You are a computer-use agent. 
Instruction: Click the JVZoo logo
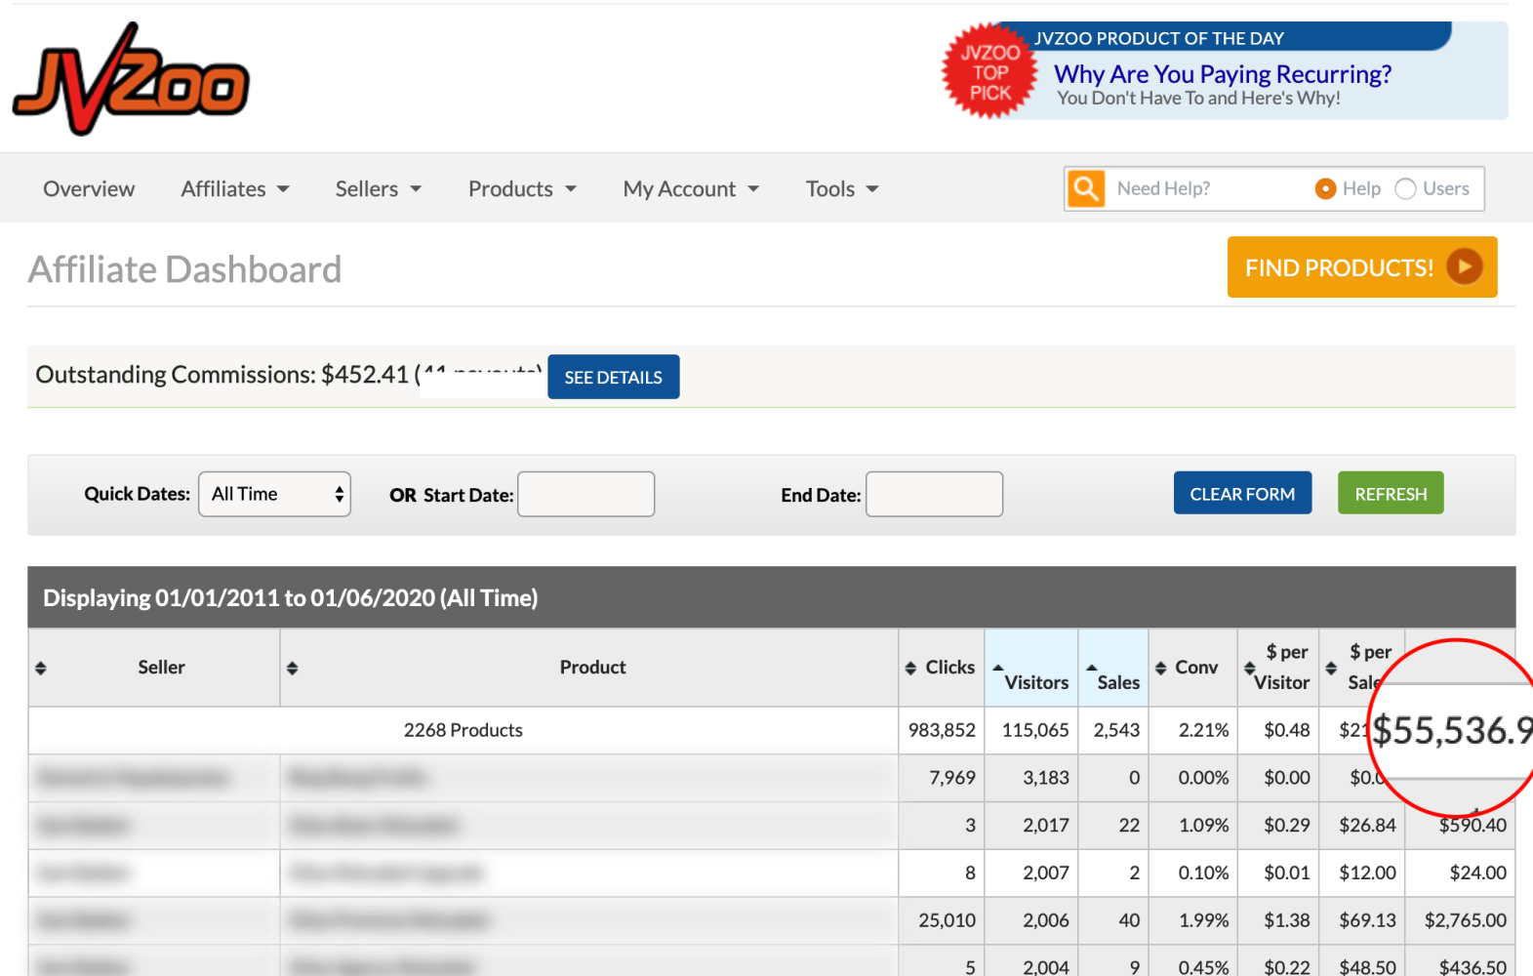(131, 79)
